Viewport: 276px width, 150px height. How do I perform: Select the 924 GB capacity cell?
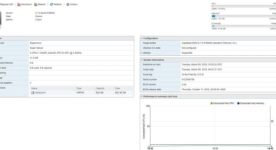click(99, 92)
